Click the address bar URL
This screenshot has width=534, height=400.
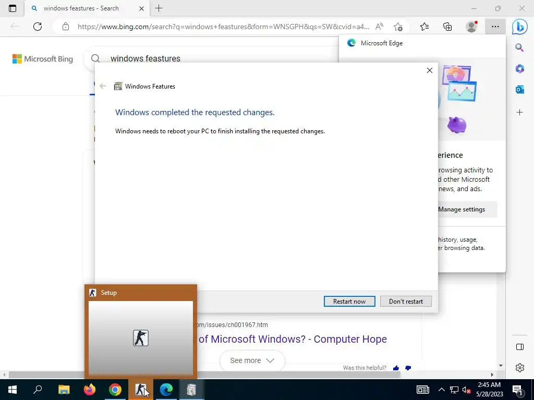click(x=223, y=27)
